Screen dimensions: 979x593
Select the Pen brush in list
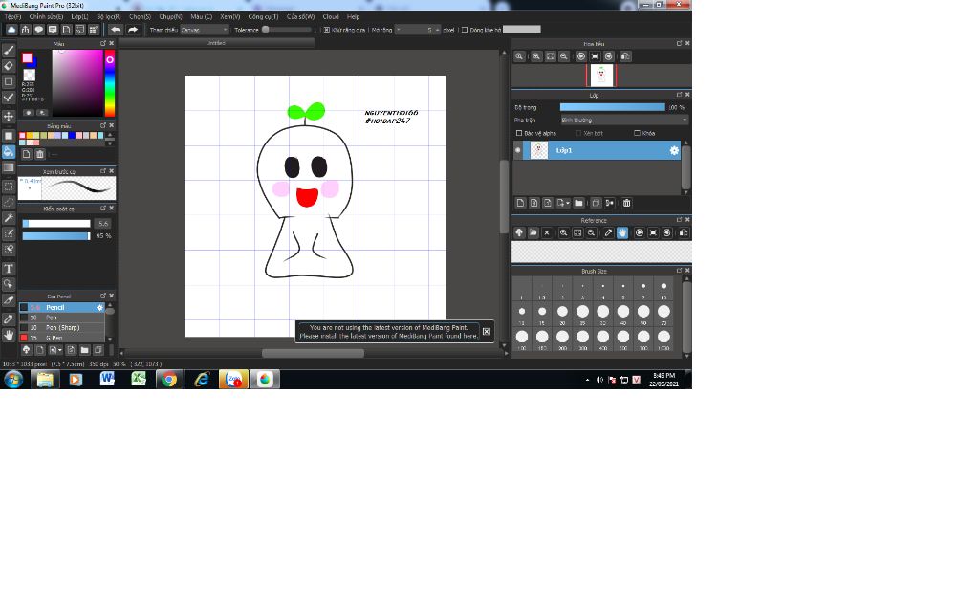pyautogui.click(x=61, y=318)
